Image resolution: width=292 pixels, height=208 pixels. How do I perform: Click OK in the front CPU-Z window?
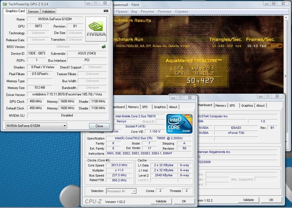pyautogui.click(x=184, y=201)
